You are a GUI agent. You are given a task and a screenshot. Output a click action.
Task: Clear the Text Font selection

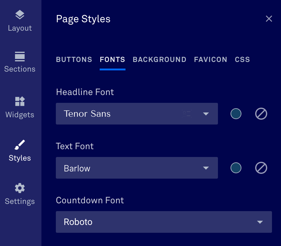pos(261,168)
